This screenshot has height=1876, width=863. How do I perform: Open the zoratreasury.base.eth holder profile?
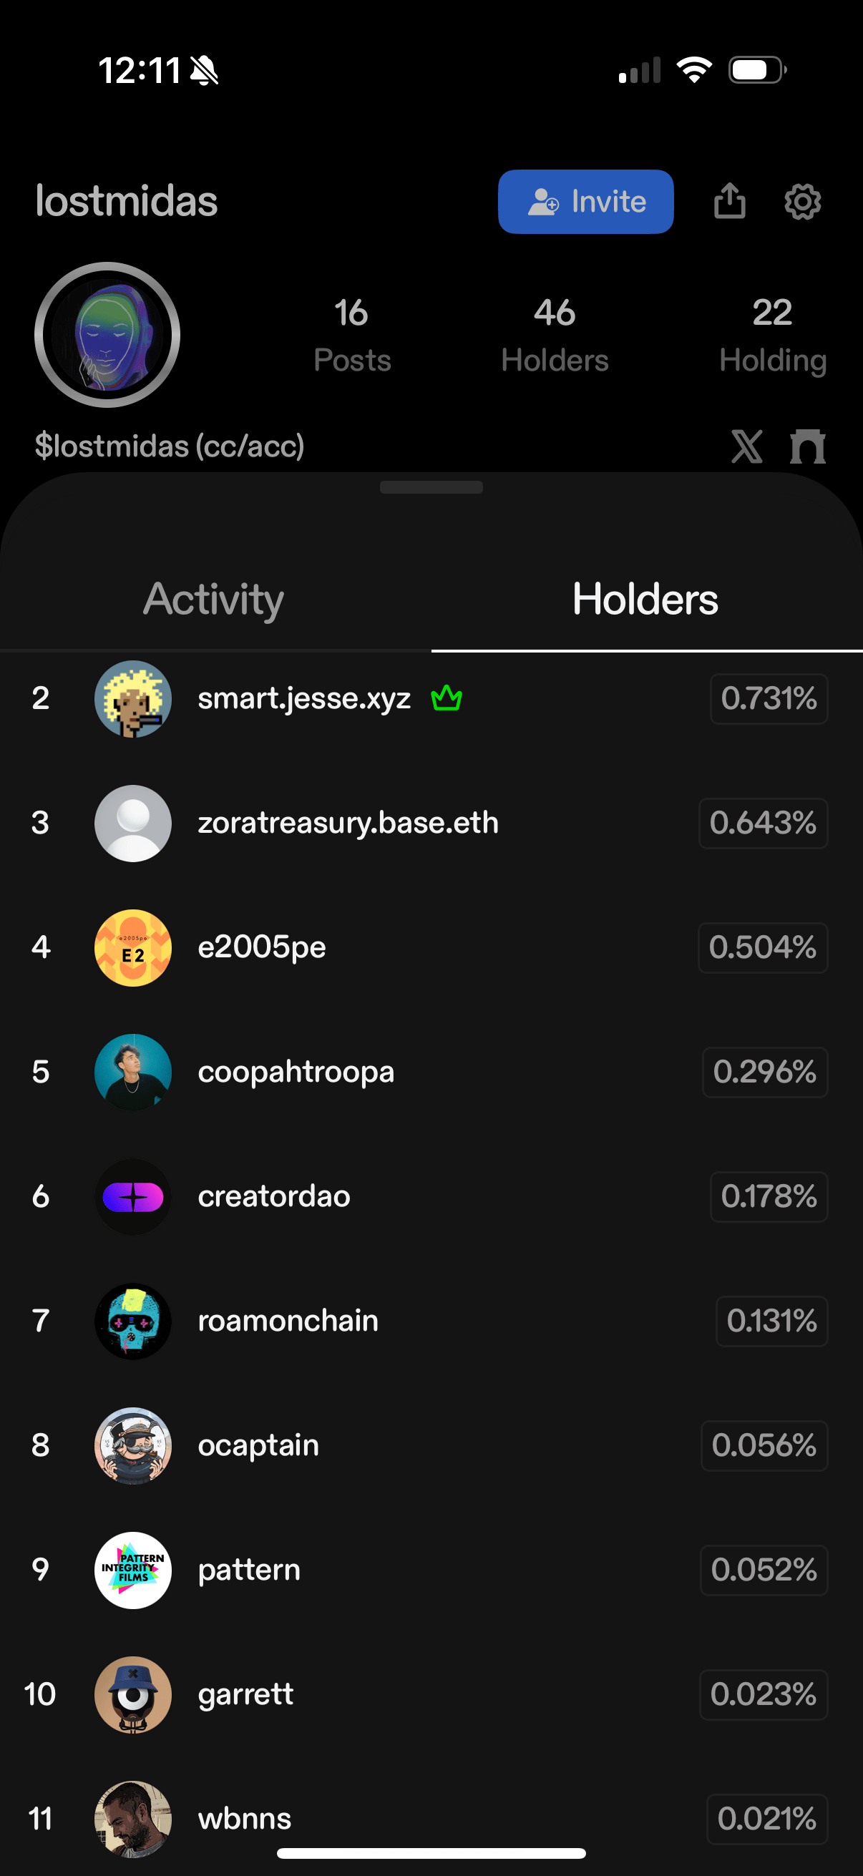coord(348,823)
